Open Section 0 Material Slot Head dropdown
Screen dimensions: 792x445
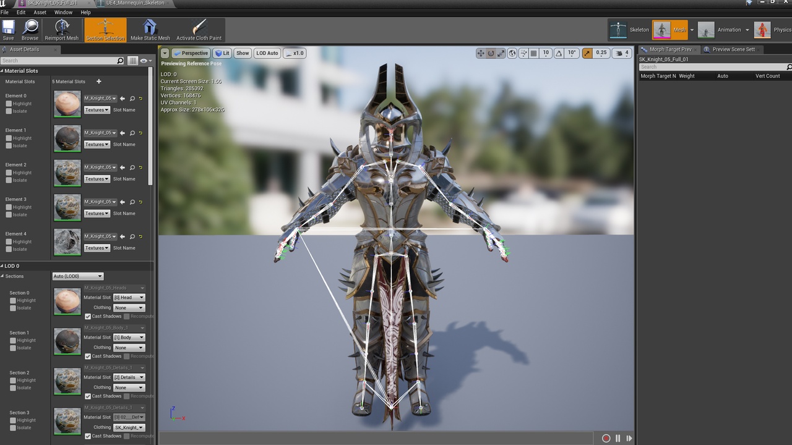pyautogui.click(x=129, y=297)
